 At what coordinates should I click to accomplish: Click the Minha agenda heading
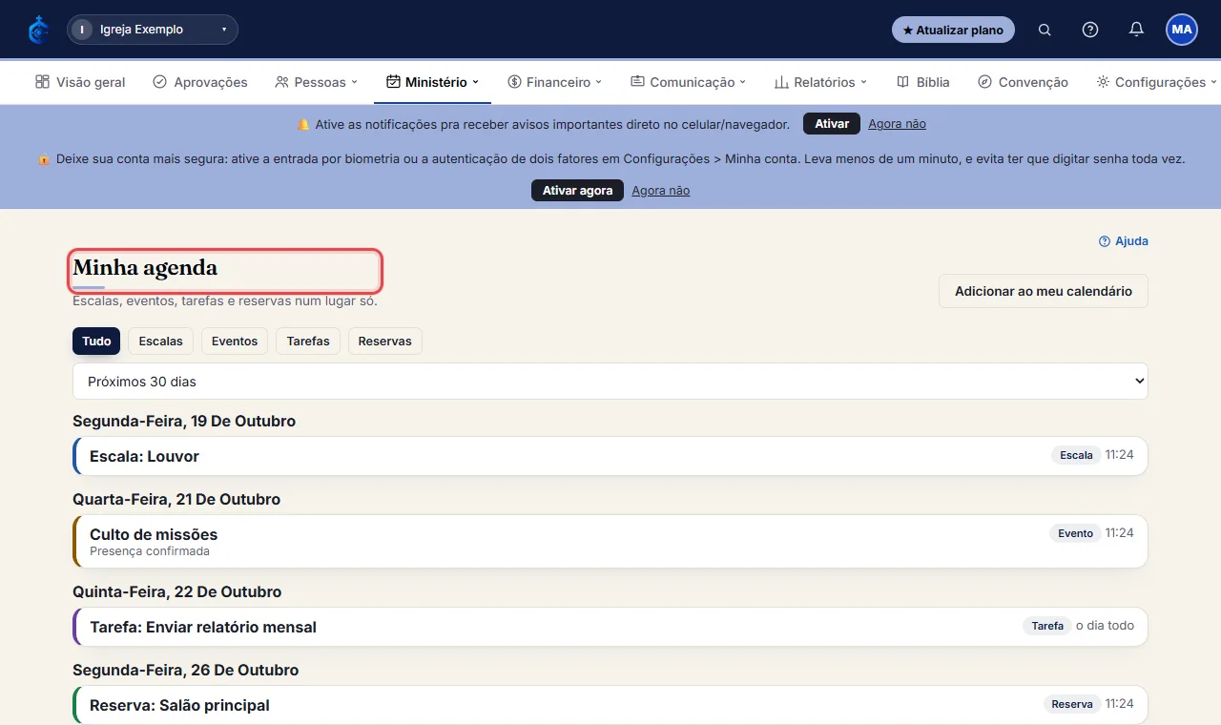[x=145, y=268]
